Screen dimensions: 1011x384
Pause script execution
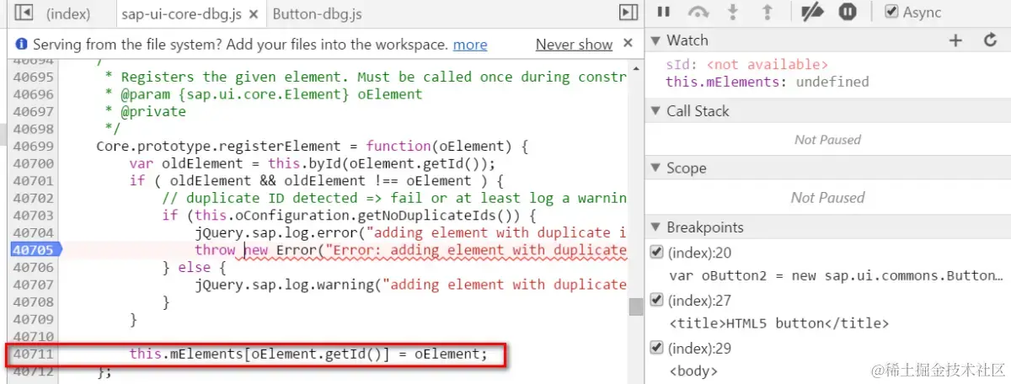pos(664,12)
